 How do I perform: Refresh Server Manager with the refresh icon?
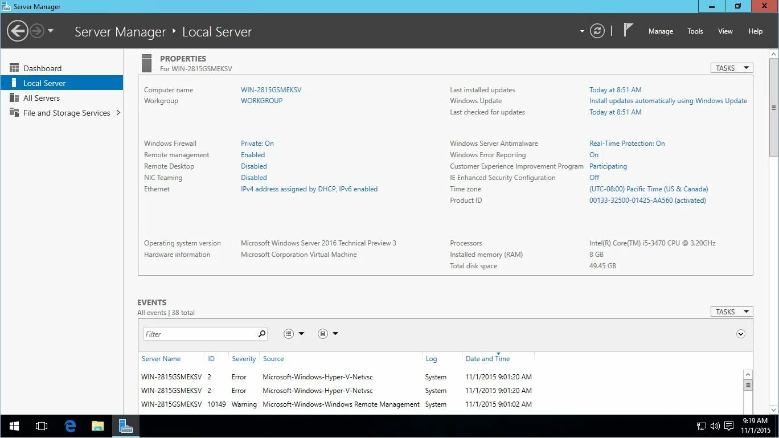click(597, 31)
